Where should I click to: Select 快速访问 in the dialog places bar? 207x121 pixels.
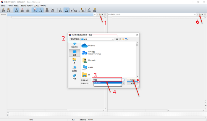point(75,45)
